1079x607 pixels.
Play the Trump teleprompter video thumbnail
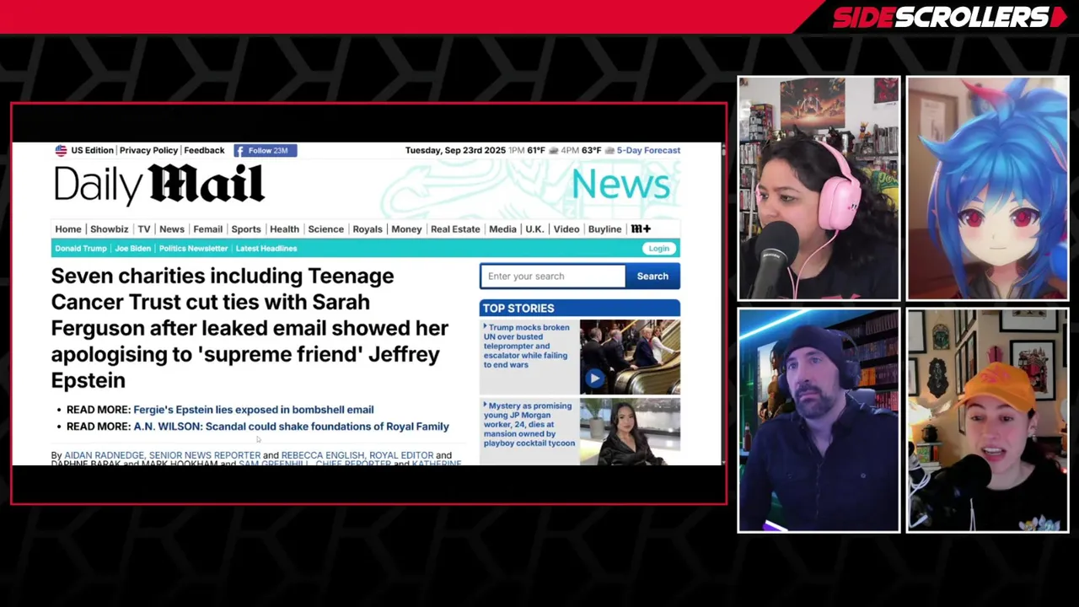(x=594, y=379)
